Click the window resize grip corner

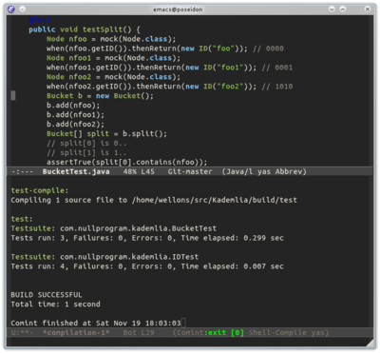(x=370, y=343)
